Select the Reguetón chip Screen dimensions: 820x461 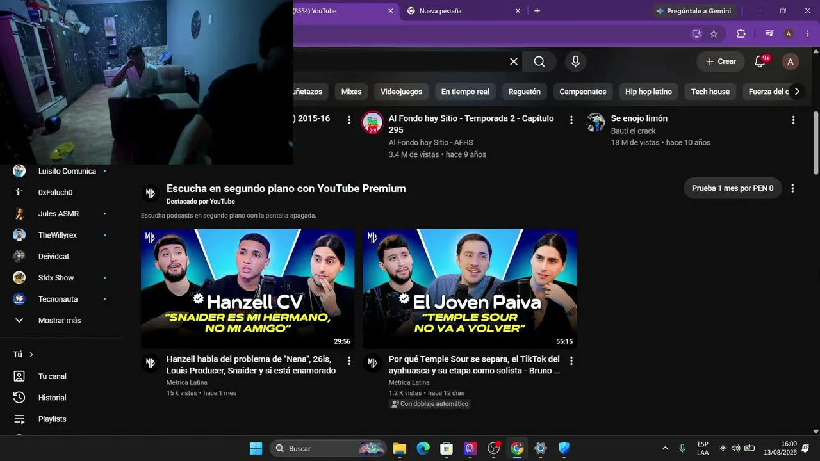pyautogui.click(x=525, y=92)
